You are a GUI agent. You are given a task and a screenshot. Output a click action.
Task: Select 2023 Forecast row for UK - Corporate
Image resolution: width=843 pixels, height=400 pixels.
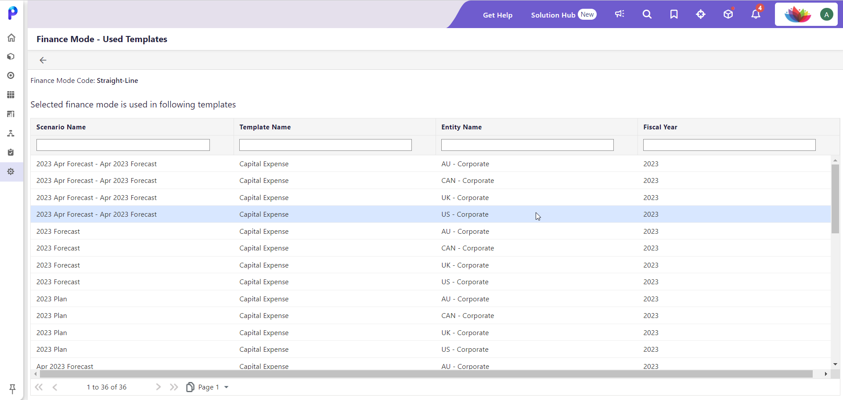click(430, 265)
